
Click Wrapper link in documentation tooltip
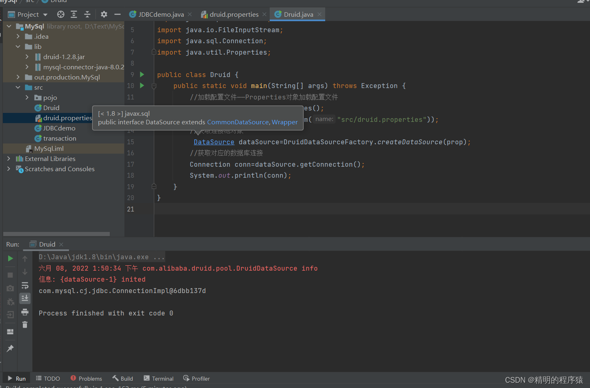coord(285,122)
